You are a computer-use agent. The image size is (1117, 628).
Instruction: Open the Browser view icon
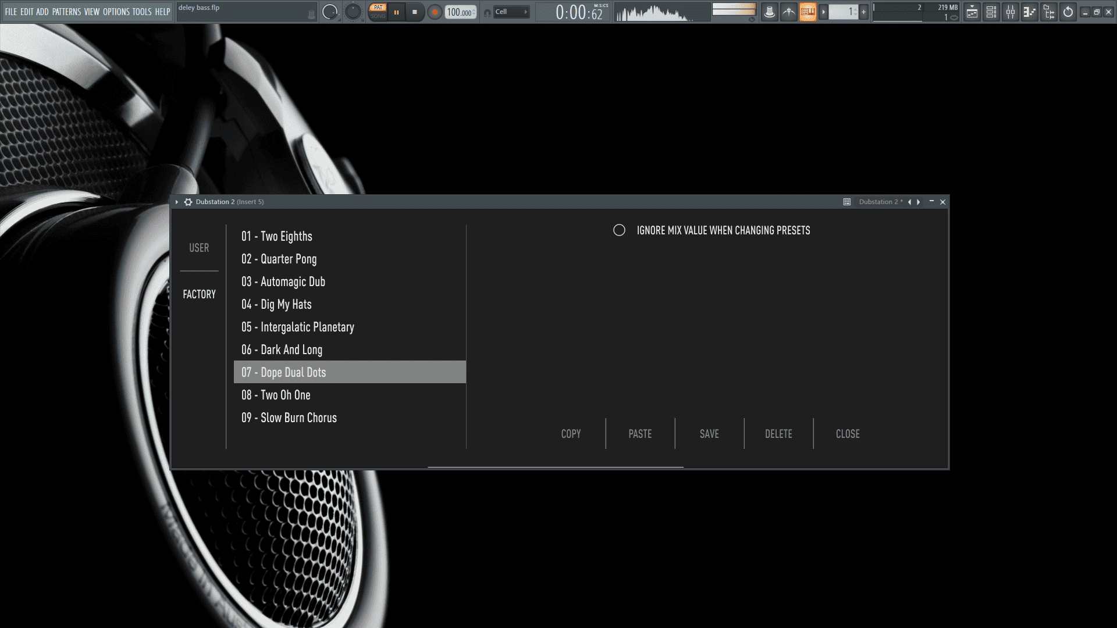coord(1049,12)
